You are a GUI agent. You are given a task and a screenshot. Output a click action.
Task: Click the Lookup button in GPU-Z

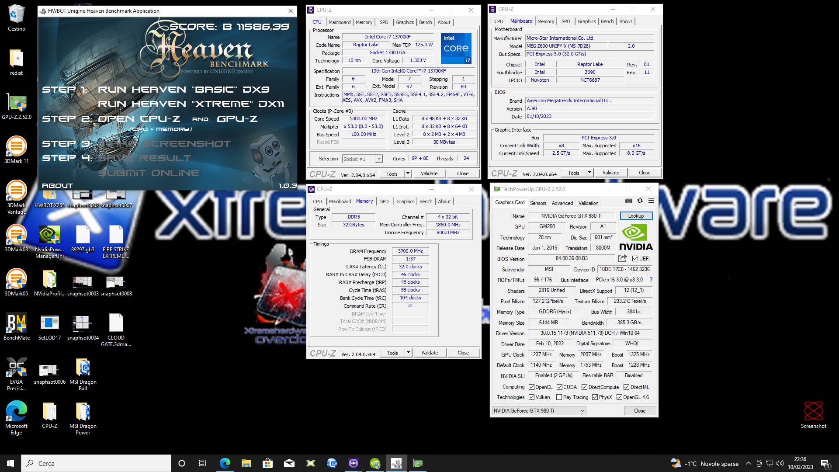[x=636, y=216]
